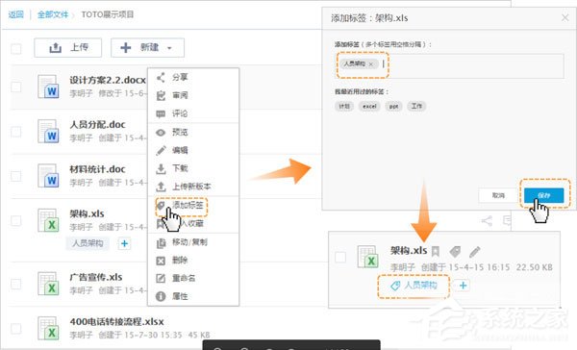Image resolution: width=577 pixels, height=350 pixels.
Task: Click the bookmark icon next to 架构.xls card
Action: coord(436,251)
